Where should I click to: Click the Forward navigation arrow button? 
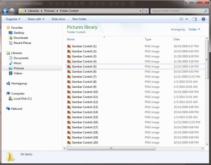click(x=12, y=11)
